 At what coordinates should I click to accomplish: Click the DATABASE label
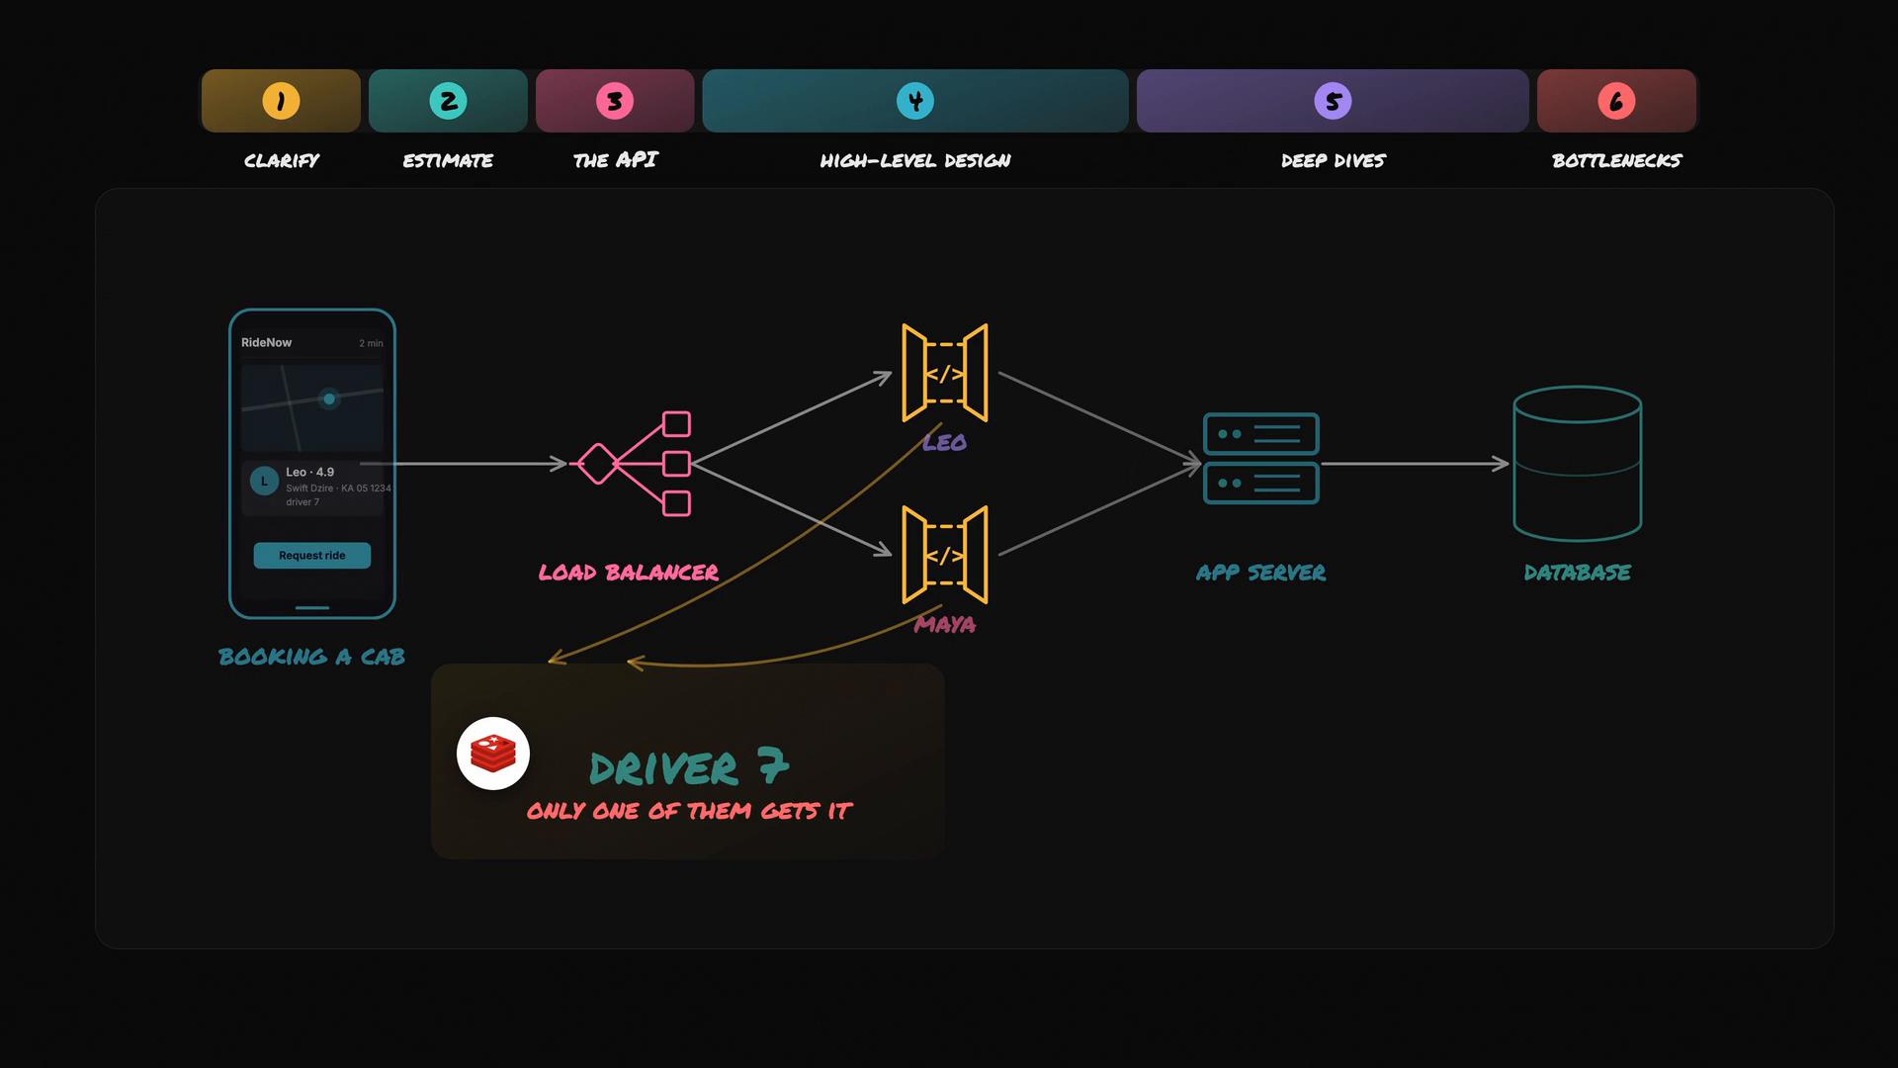coord(1578,573)
